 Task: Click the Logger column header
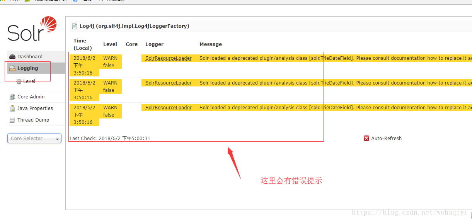click(x=155, y=44)
